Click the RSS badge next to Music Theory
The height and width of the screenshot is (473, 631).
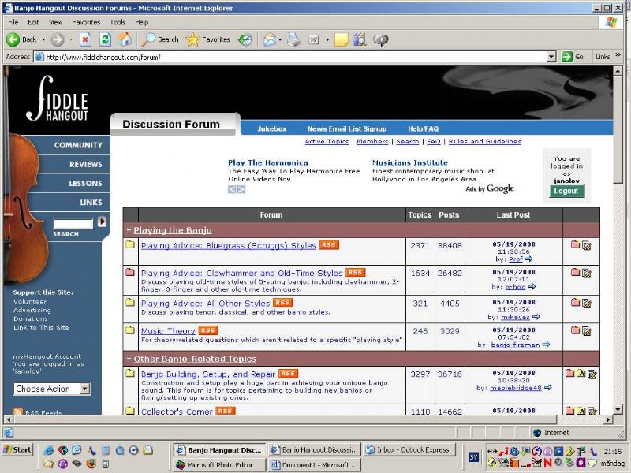pos(208,331)
